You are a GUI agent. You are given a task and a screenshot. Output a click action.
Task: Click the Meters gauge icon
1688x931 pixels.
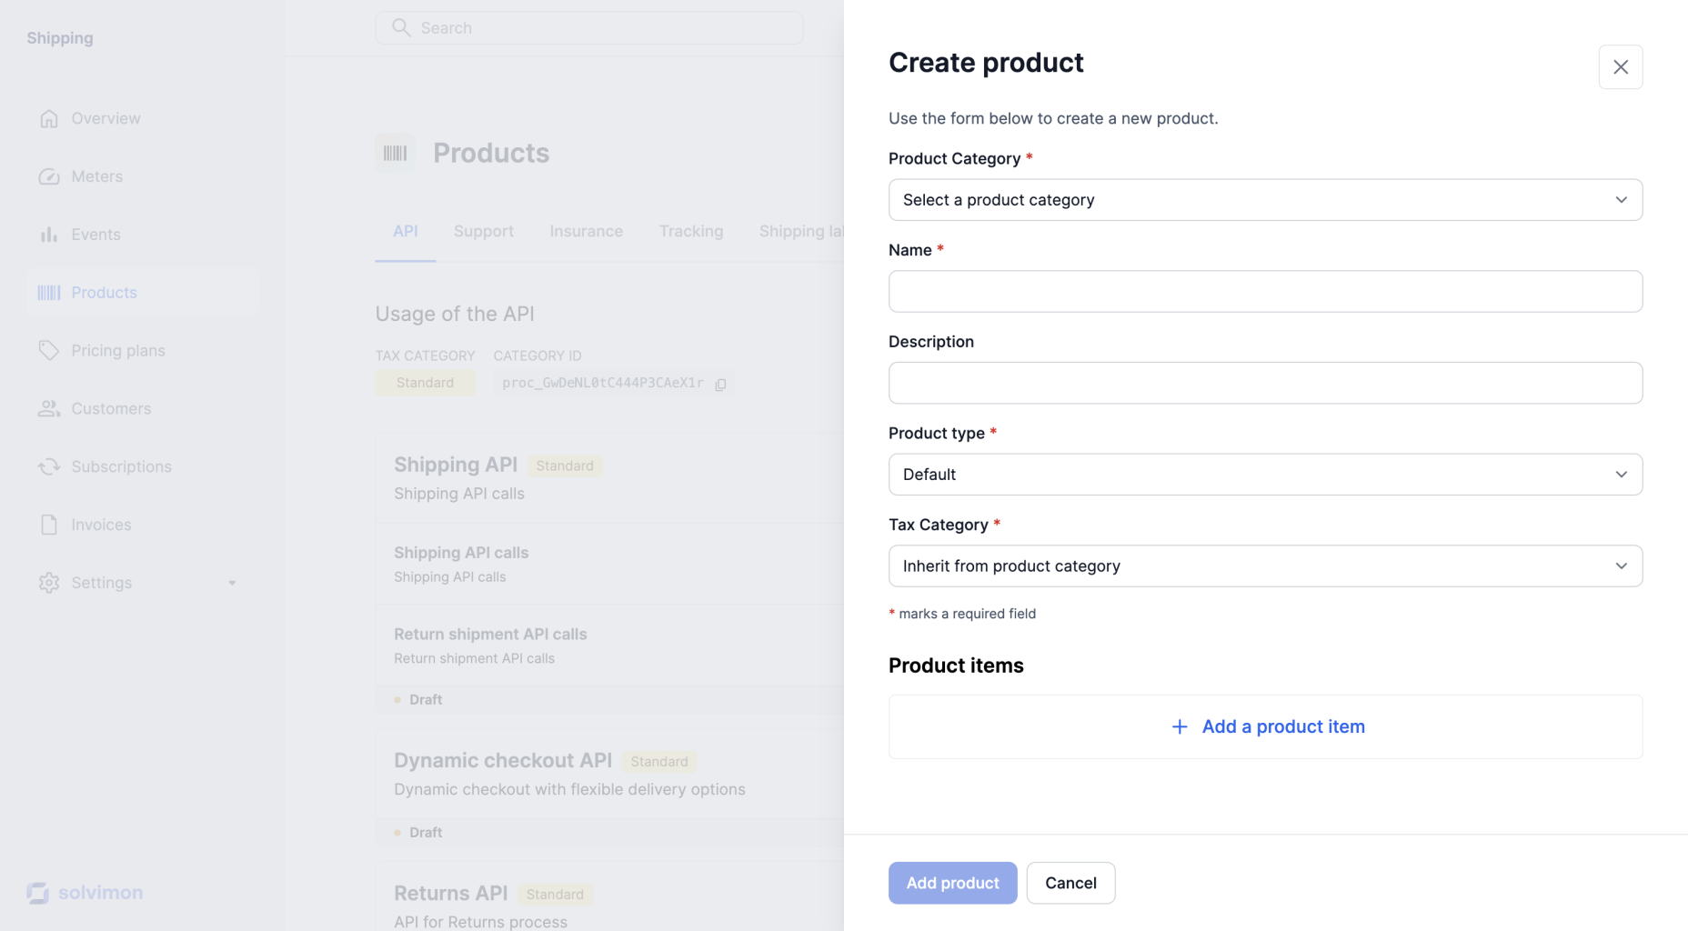[49, 177]
